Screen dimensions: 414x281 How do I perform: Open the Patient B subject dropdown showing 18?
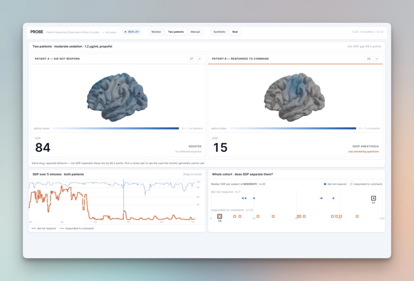pyautogui.click(x=372, y=59)
